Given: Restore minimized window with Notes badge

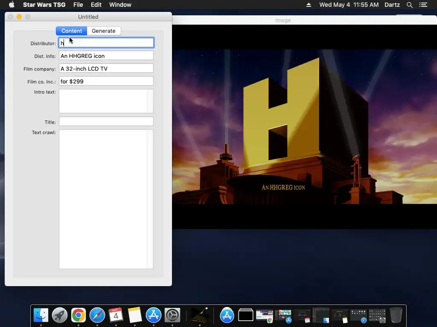Looking at the screenshot, I should click(x=340, y=316).
